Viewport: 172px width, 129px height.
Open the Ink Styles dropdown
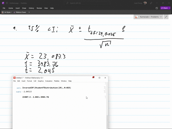7,12
